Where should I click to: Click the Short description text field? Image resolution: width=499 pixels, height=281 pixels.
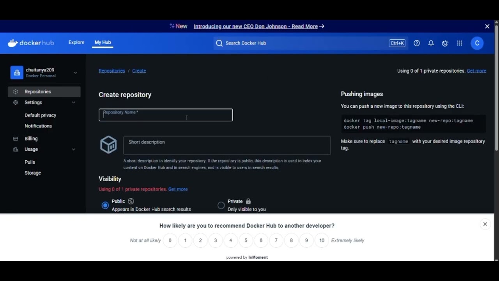point(227,146)
